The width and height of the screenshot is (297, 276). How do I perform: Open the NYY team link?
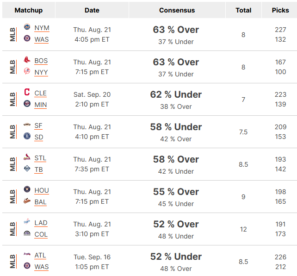[x=41, y=72]
